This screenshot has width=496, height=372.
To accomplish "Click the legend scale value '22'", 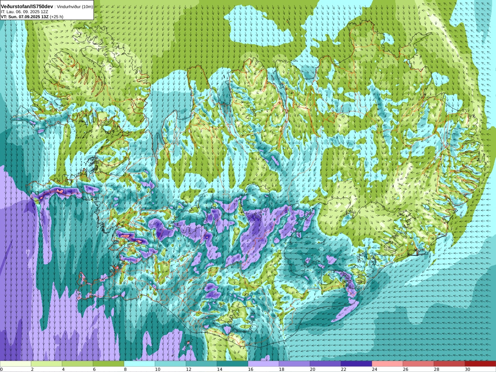I will tap(343, 369).
